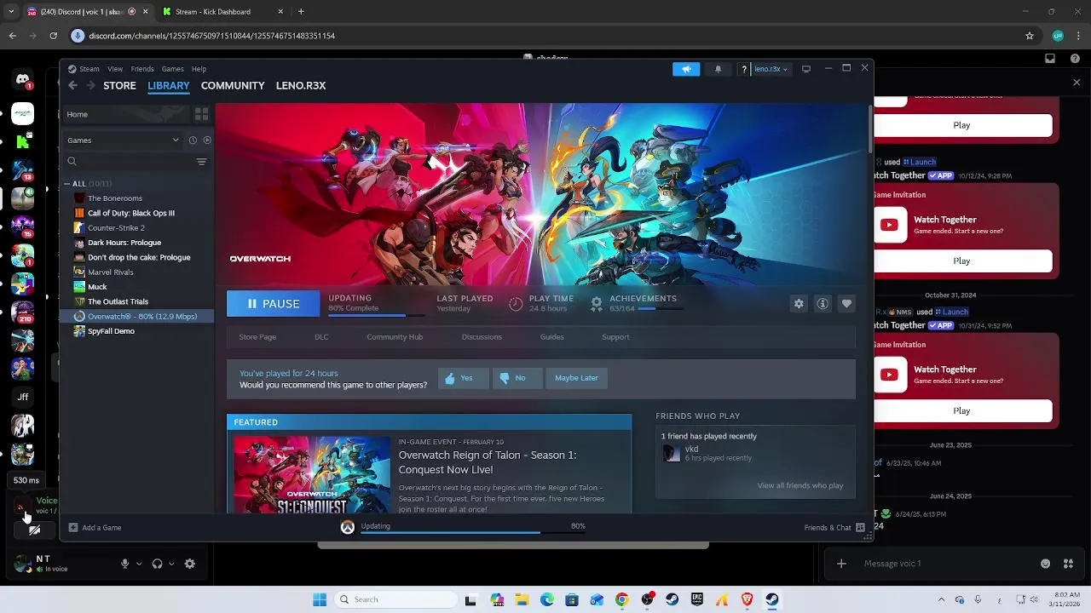Viewport: 1091px width, 613px height.
Task: Open Friends menu in Steam
Action: [x=142, y=69]
